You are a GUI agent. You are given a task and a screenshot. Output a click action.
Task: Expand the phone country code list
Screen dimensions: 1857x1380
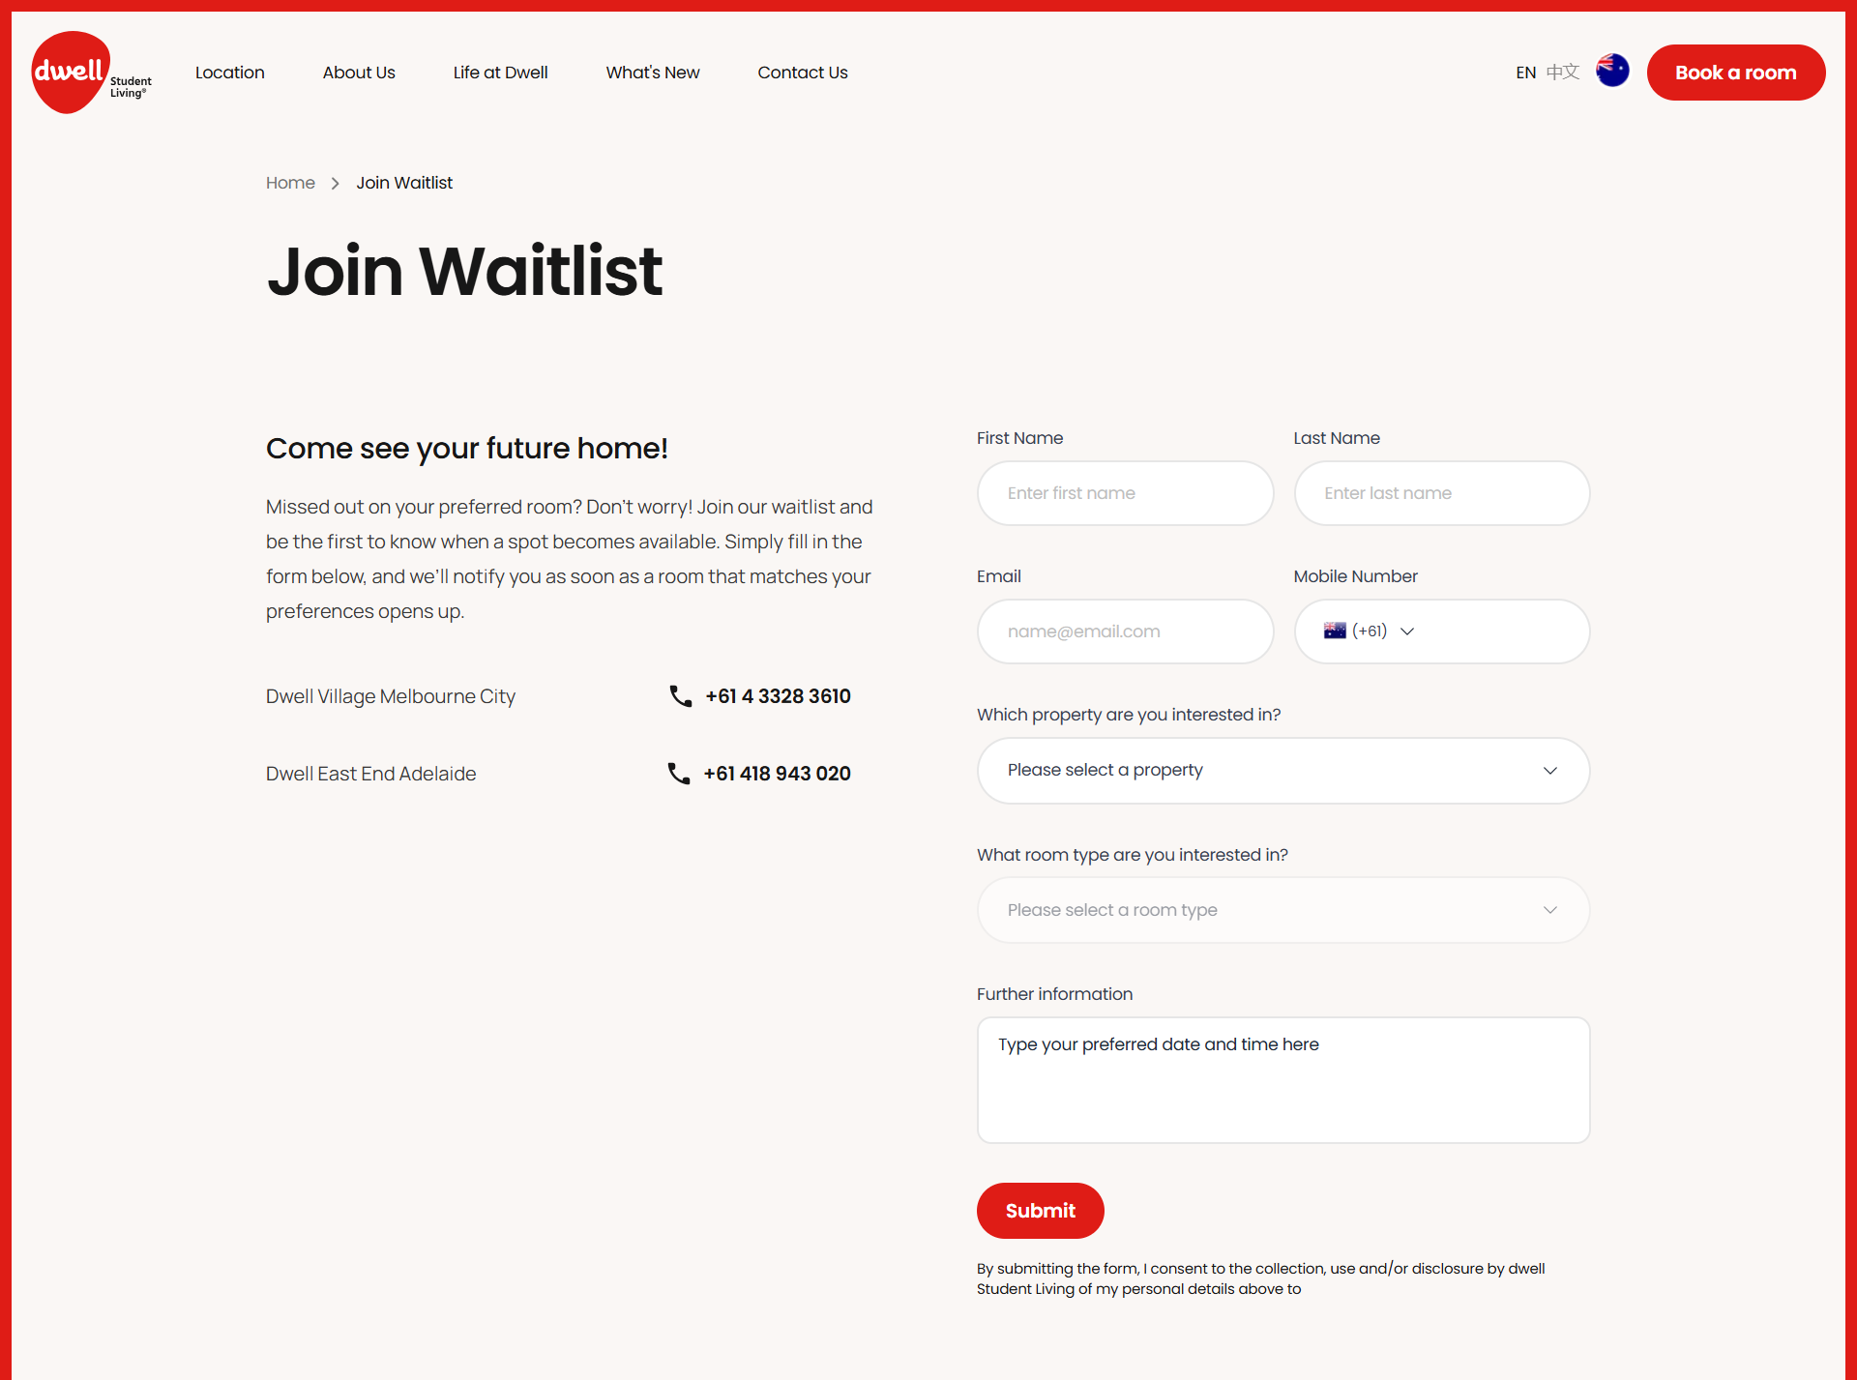1407,631
